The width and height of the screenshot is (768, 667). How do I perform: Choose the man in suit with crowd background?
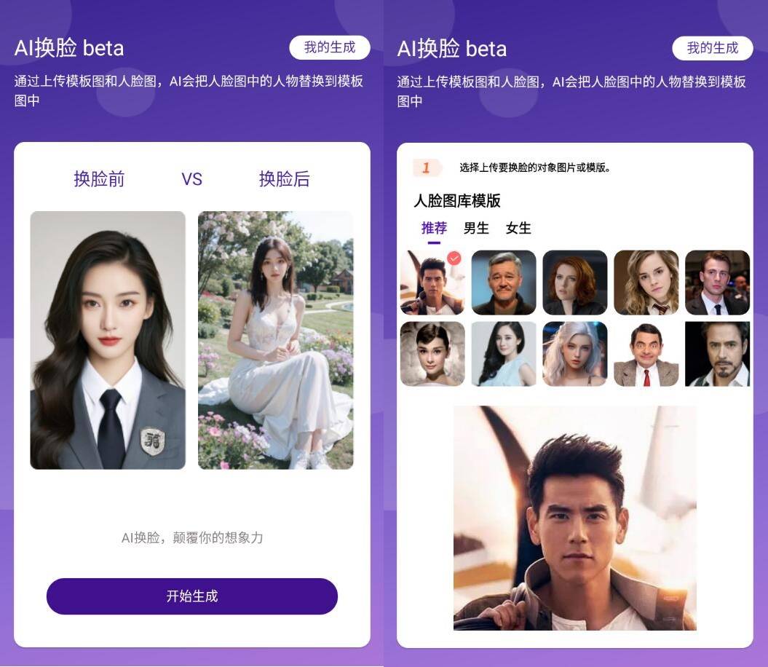click(718, 283)
